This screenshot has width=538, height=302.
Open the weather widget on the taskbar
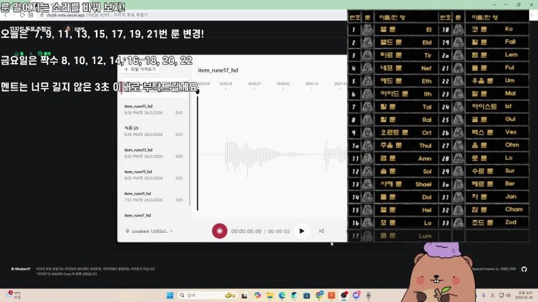point(14,295)
